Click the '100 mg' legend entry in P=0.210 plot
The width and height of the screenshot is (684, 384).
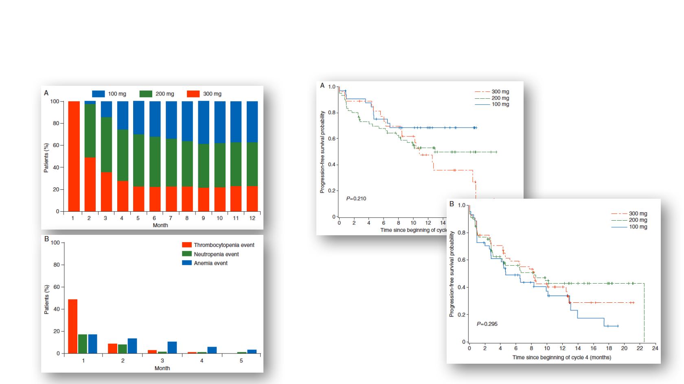tap(492, 104)
